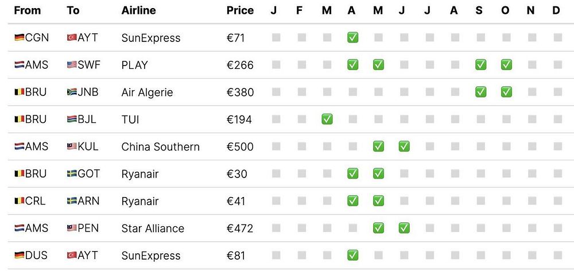Click the Netherlands flag in the PEN row
The image size is (574, 274).
point(20,228)
